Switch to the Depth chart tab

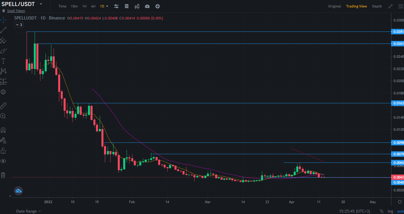(x=377, y=6)
